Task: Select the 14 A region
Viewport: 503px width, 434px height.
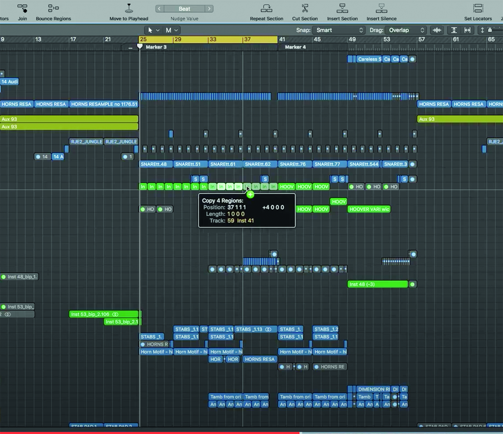Action: (58, 157)
